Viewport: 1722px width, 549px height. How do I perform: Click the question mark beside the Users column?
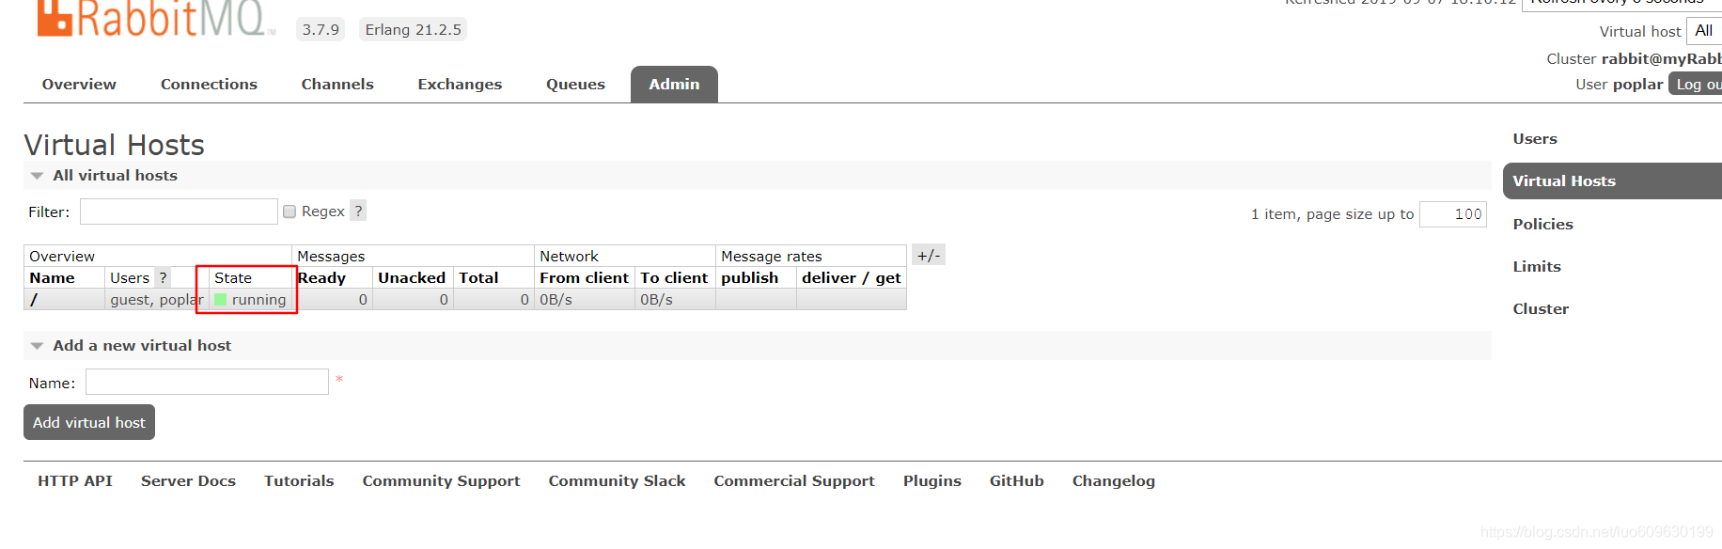pyautogui.click(x=163, y=277)
